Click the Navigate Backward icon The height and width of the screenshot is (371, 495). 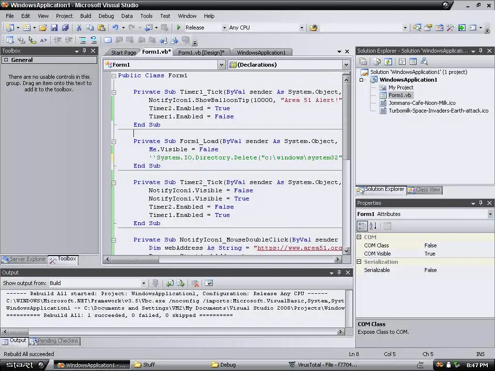148,28
